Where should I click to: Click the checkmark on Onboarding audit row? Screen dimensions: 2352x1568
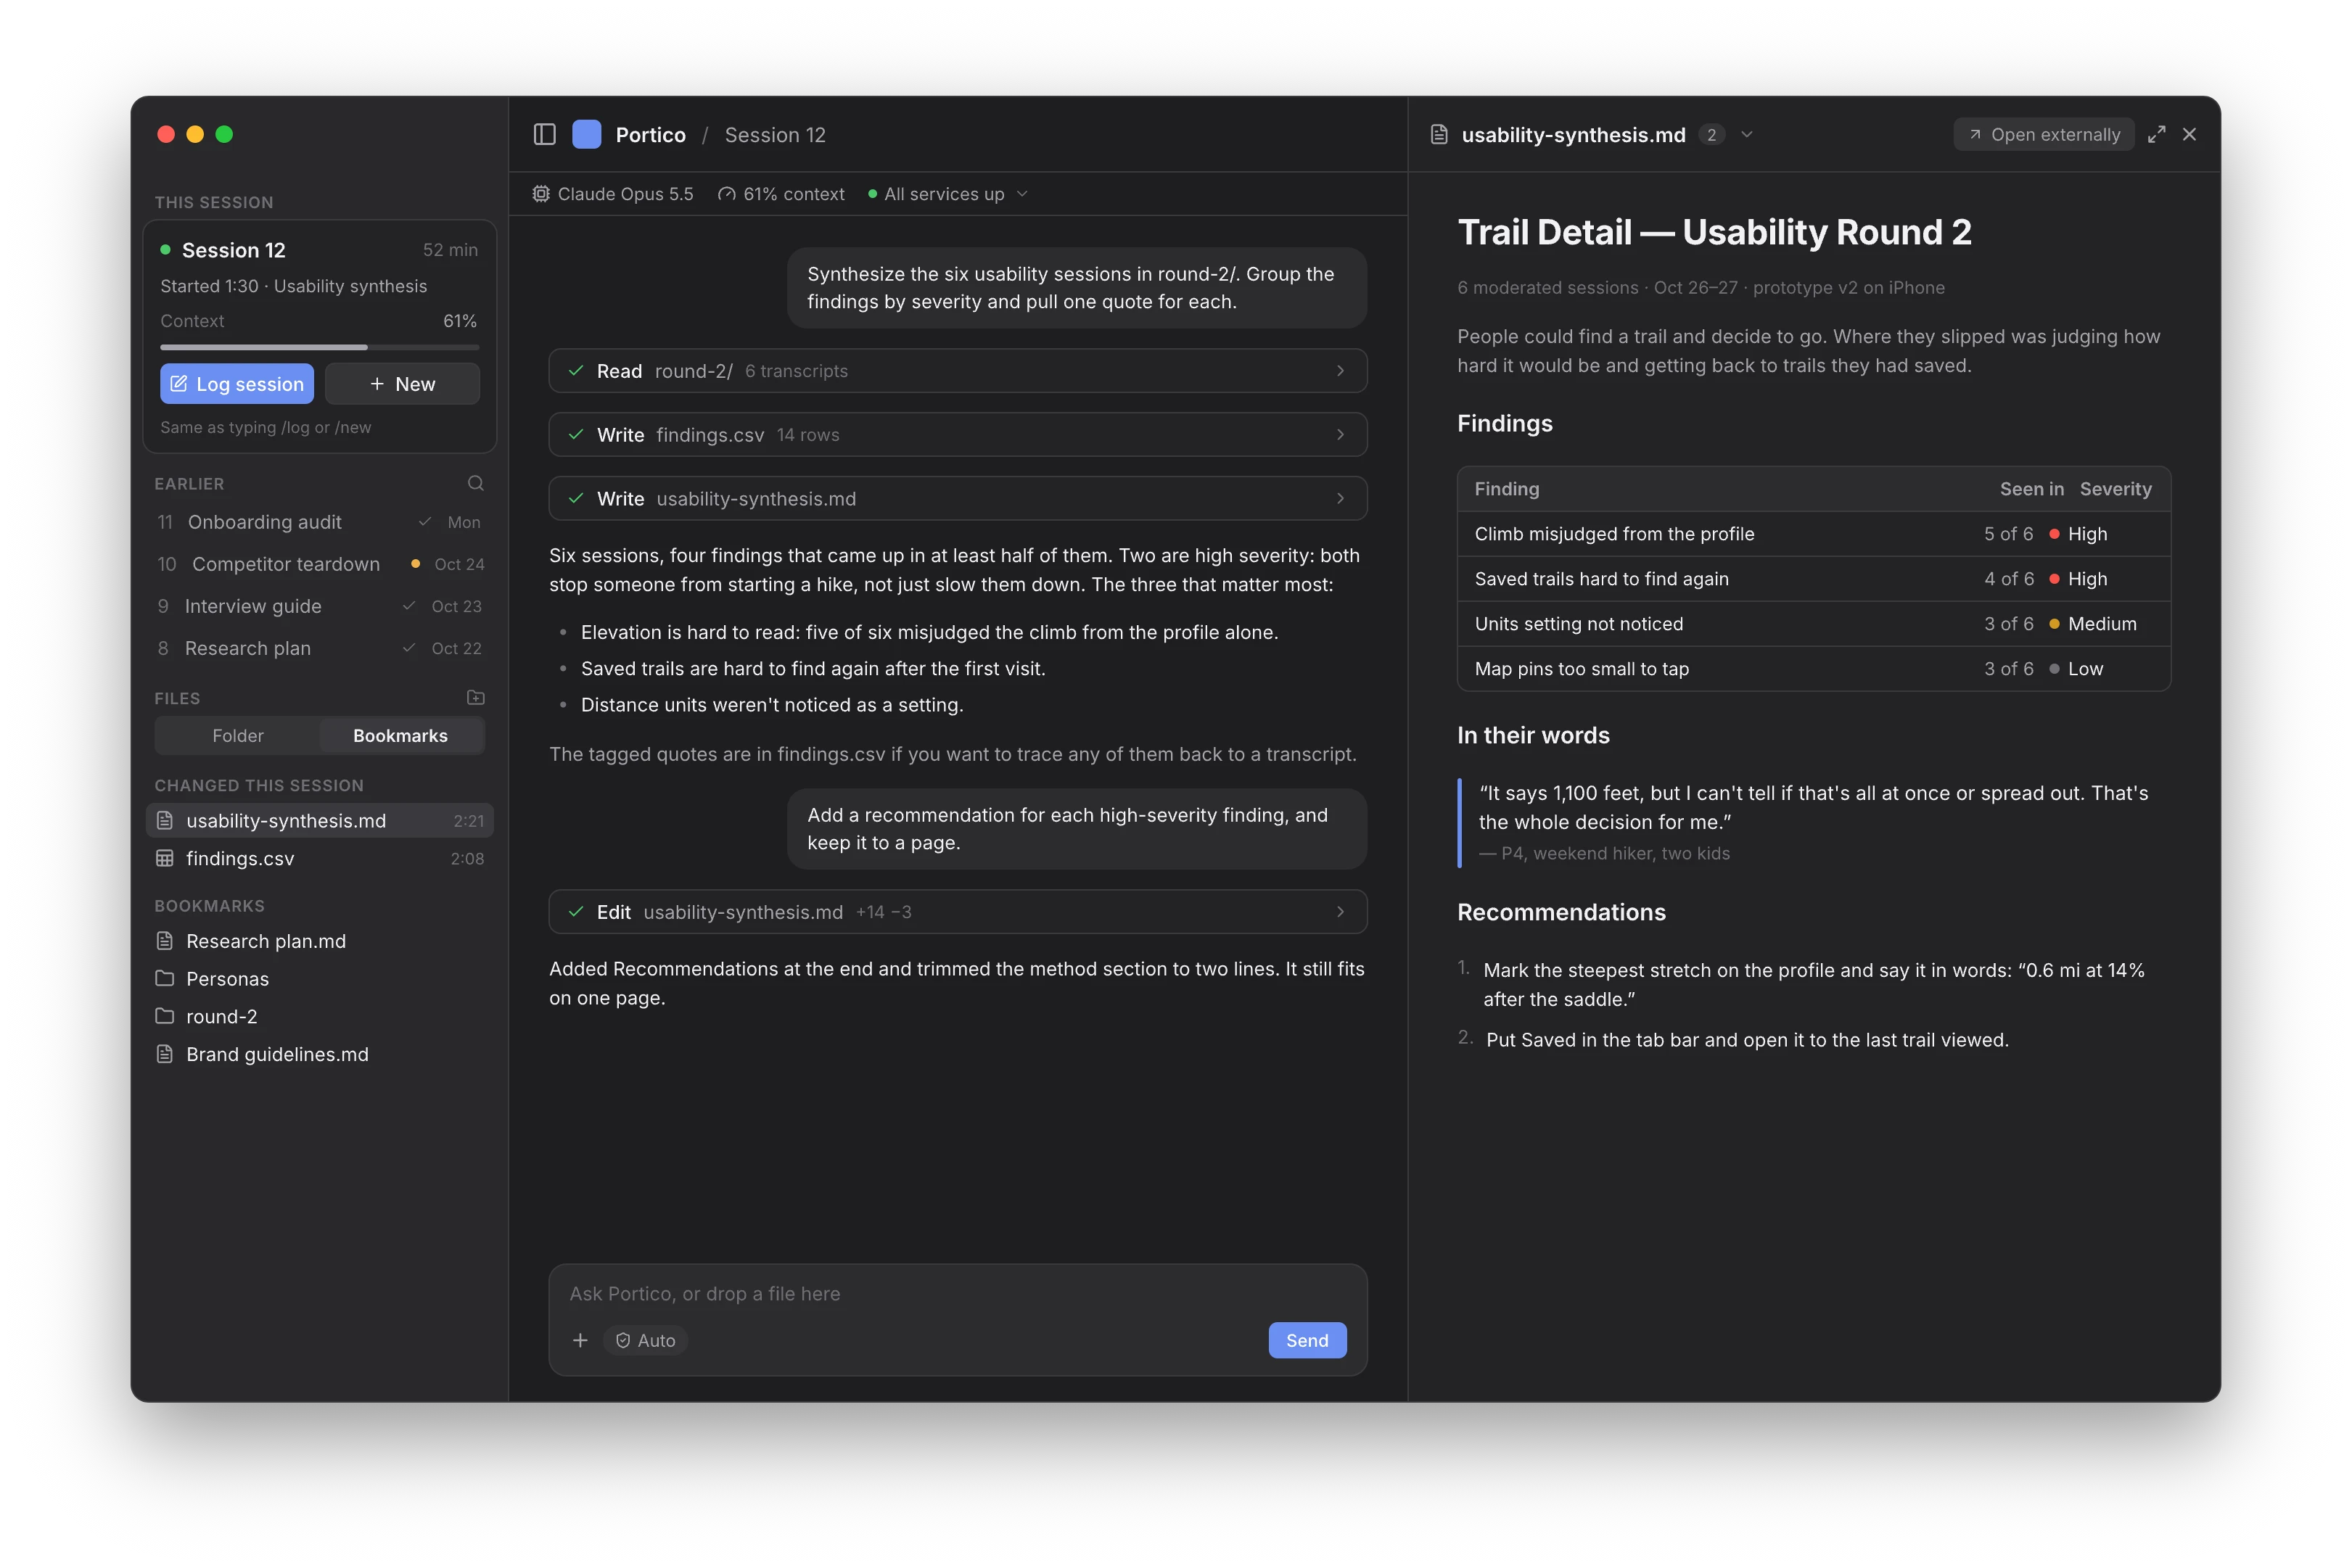coord(425,522)
